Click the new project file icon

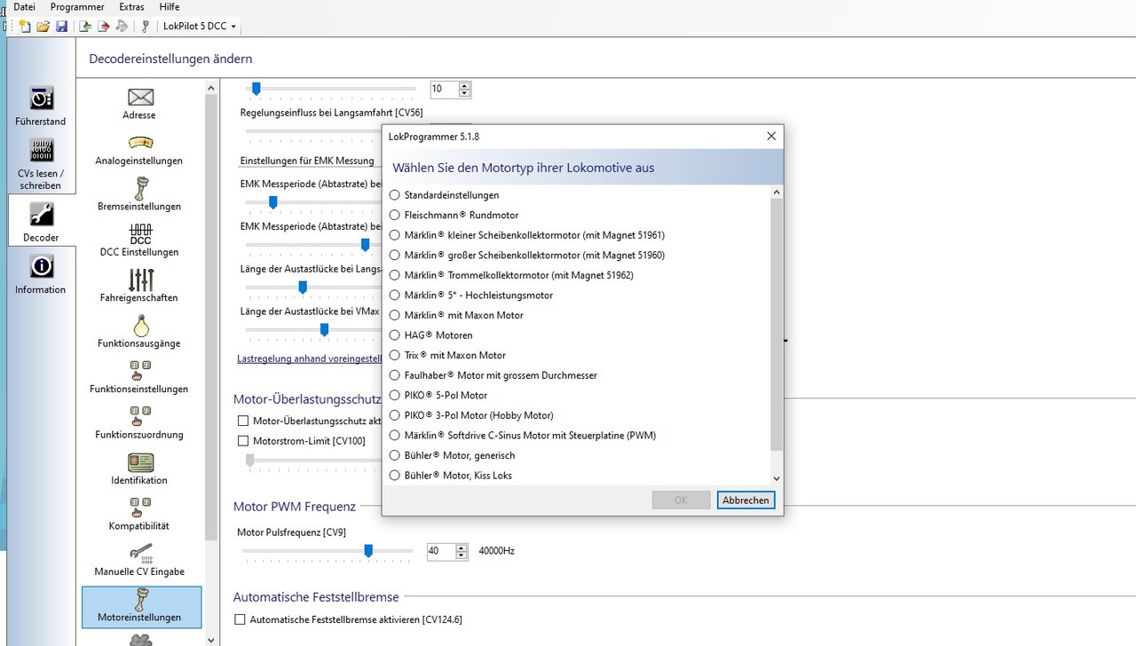[25, 27]
